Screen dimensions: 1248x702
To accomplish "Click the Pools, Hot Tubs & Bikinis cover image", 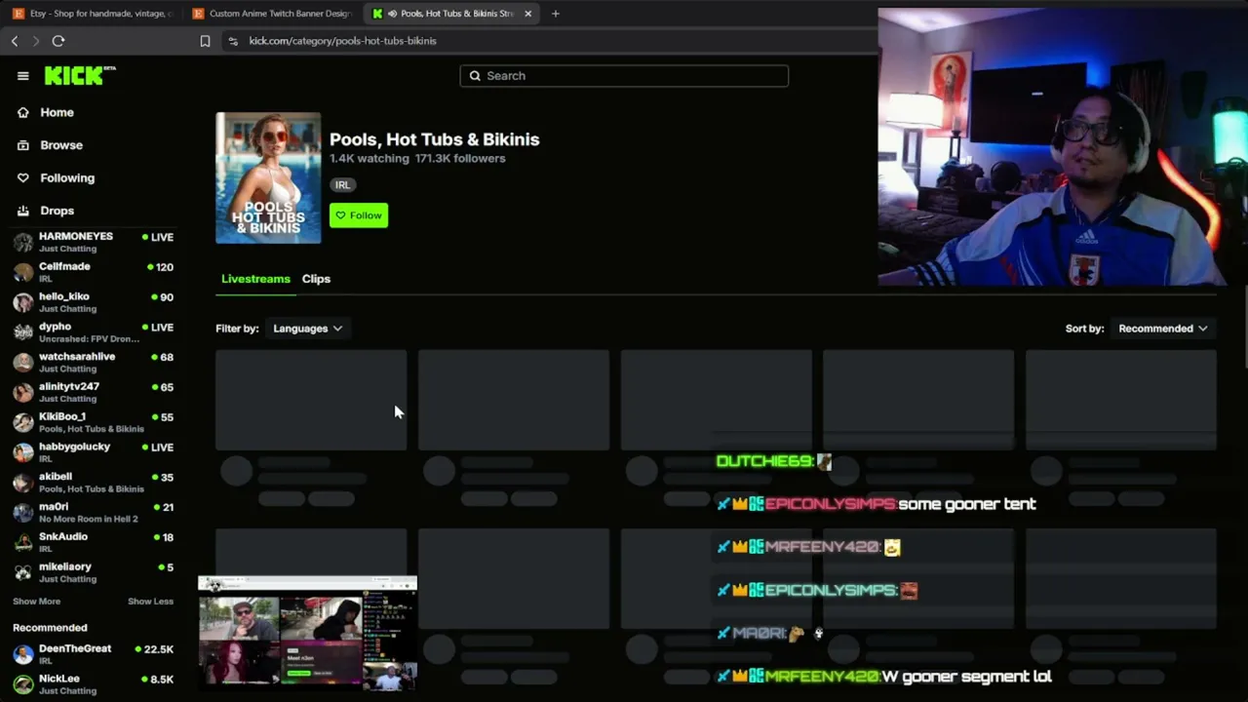I will coord(268,177).
